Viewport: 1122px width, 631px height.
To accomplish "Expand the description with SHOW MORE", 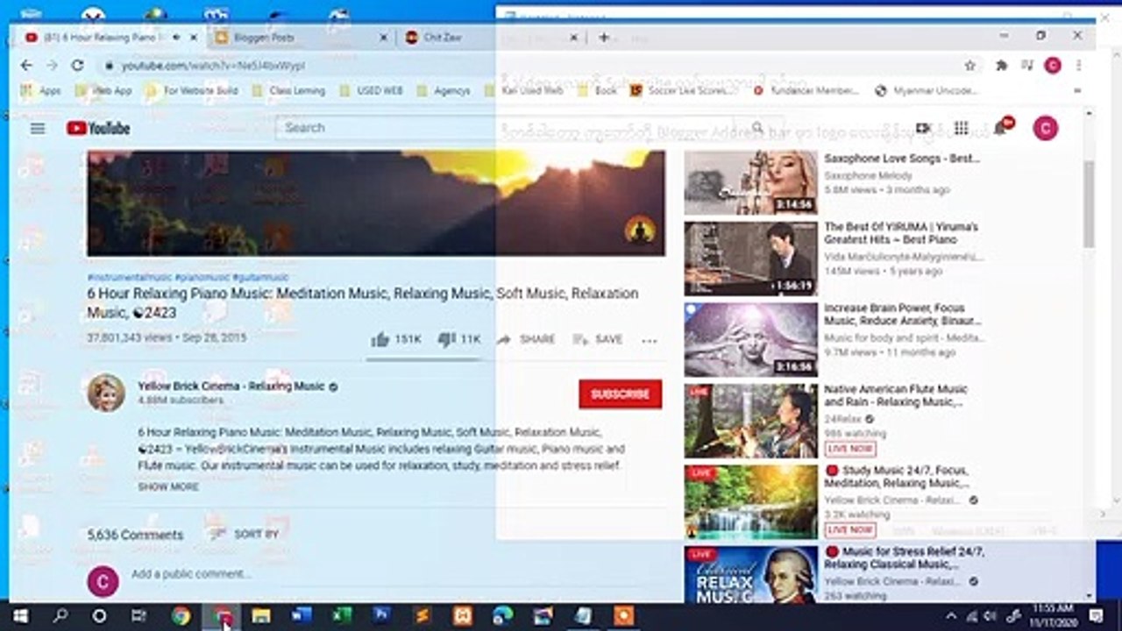I will coord(168,486).
